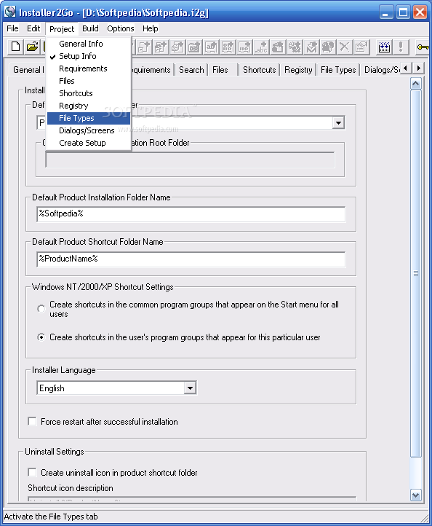Choose Registry entry in the Project menu

click(x=89, y=106)
